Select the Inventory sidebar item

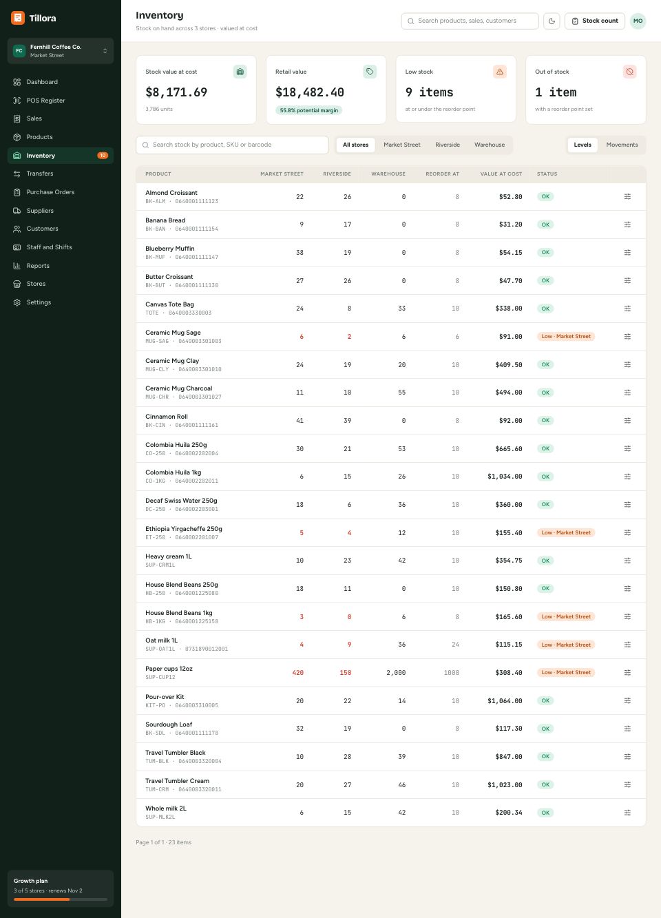[x=61, y=156]
